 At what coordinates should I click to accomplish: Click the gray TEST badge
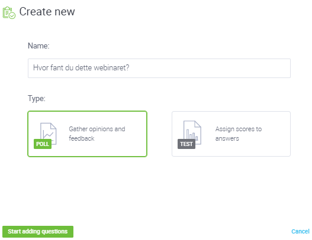tap(186, 144)
